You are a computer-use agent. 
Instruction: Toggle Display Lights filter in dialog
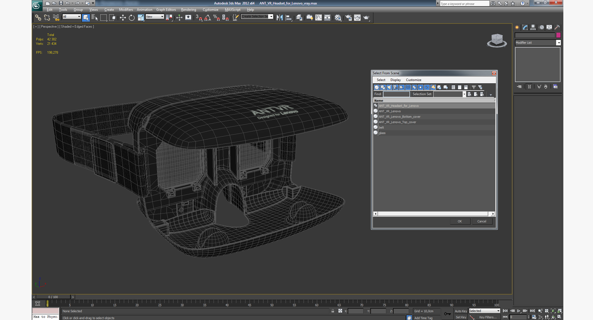click(x=389, y=87)
